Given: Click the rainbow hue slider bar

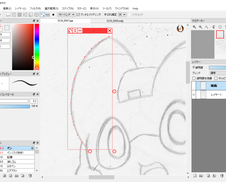Looking at the screenshot, I should click(37, 47).
